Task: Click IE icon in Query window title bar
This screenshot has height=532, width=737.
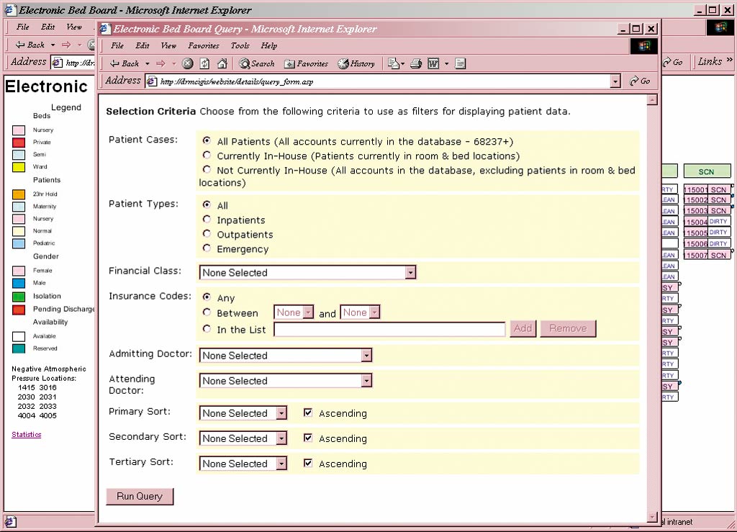Action: click(105, 29)
